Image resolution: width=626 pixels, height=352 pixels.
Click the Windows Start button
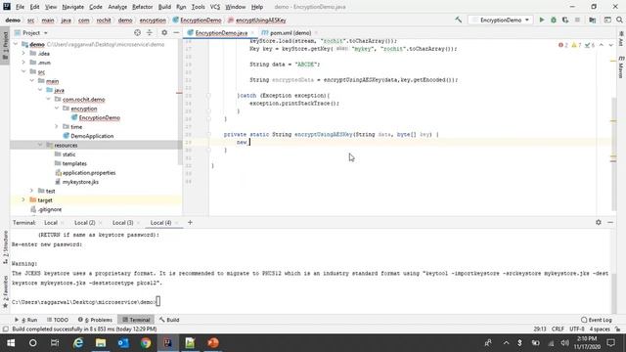(11, 343)
